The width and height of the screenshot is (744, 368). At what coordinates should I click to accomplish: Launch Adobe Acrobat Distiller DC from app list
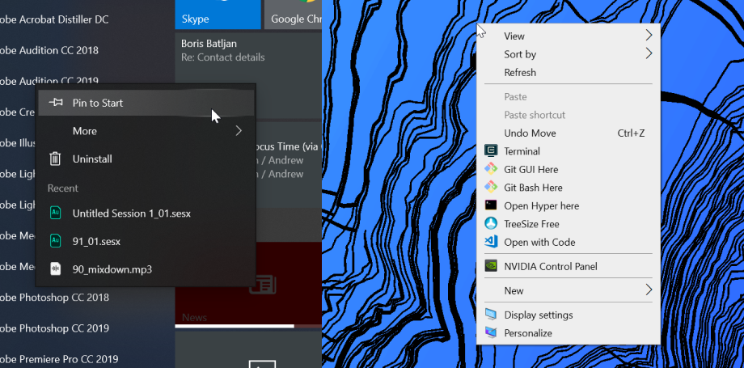coord(54,19)
